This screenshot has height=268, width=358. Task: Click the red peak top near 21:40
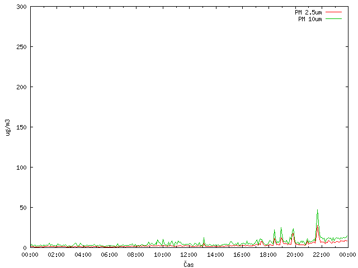point(317,226)
